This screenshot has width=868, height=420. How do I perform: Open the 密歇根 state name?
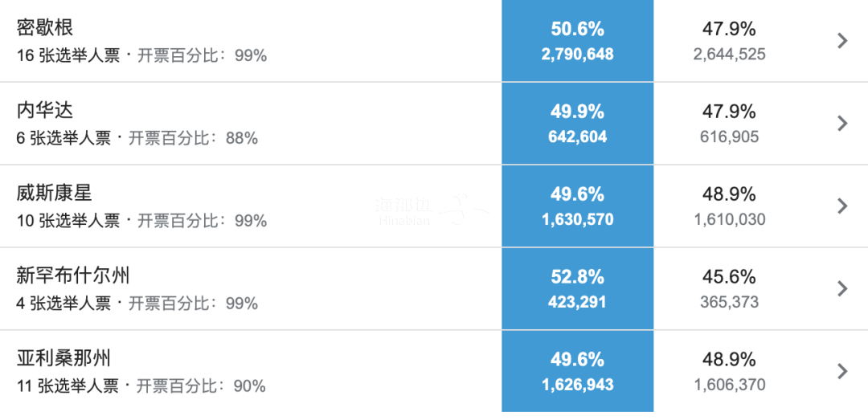pyautogui.click(x=45, y=28)
